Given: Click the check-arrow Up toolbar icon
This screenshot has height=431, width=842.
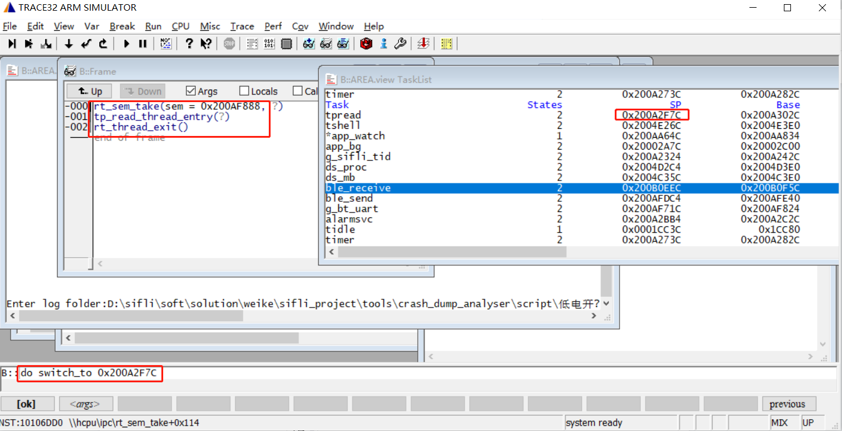Looking at the screenshot, I should click(86, 43).
